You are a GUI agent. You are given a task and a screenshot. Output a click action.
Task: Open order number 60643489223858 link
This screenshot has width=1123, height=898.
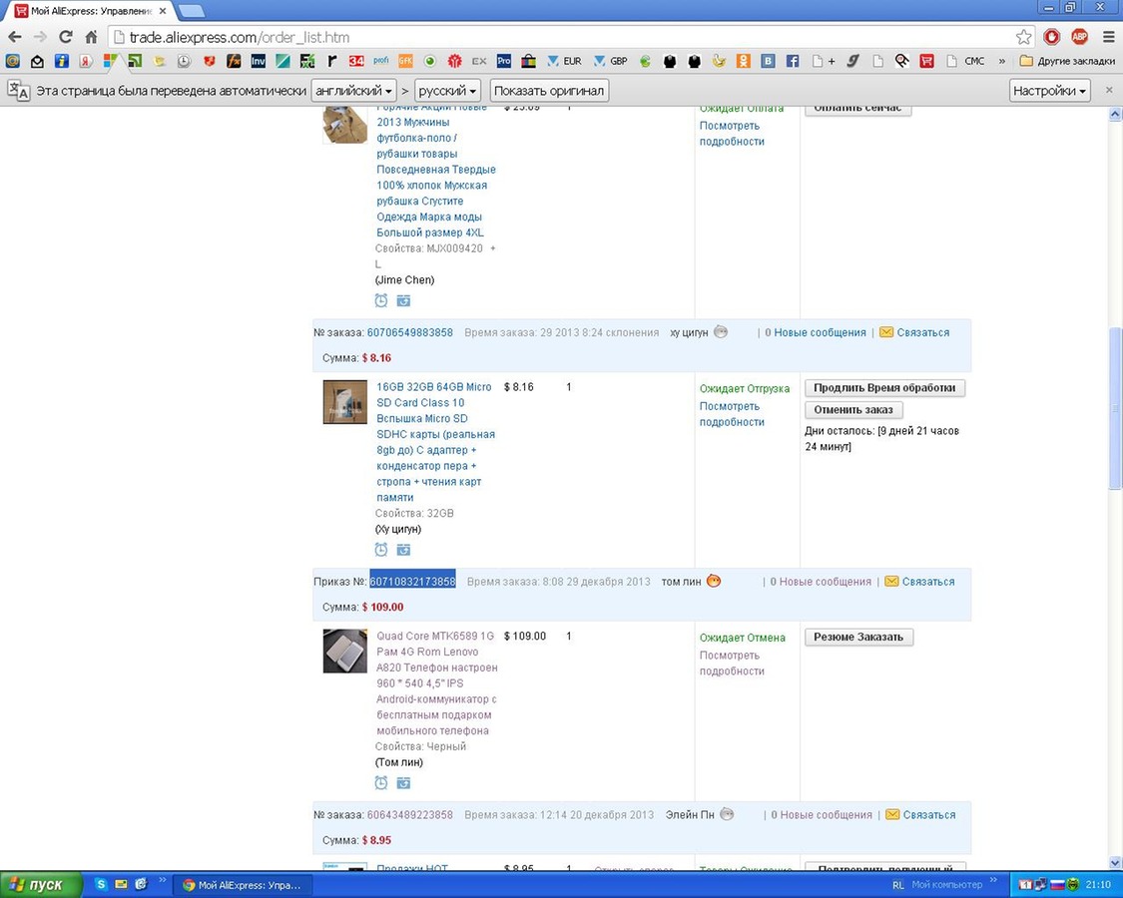pos(409,815)
